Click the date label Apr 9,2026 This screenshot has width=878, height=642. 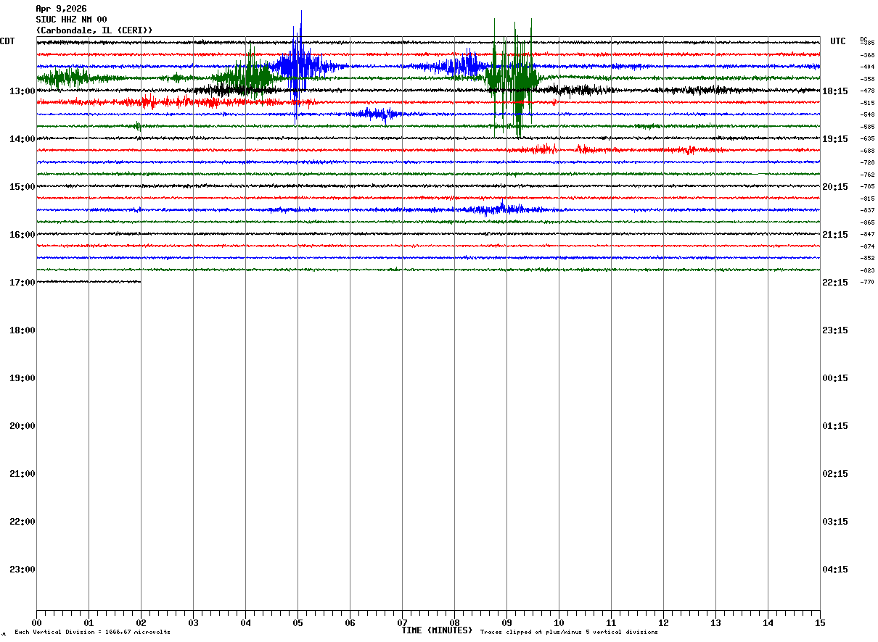61,9
